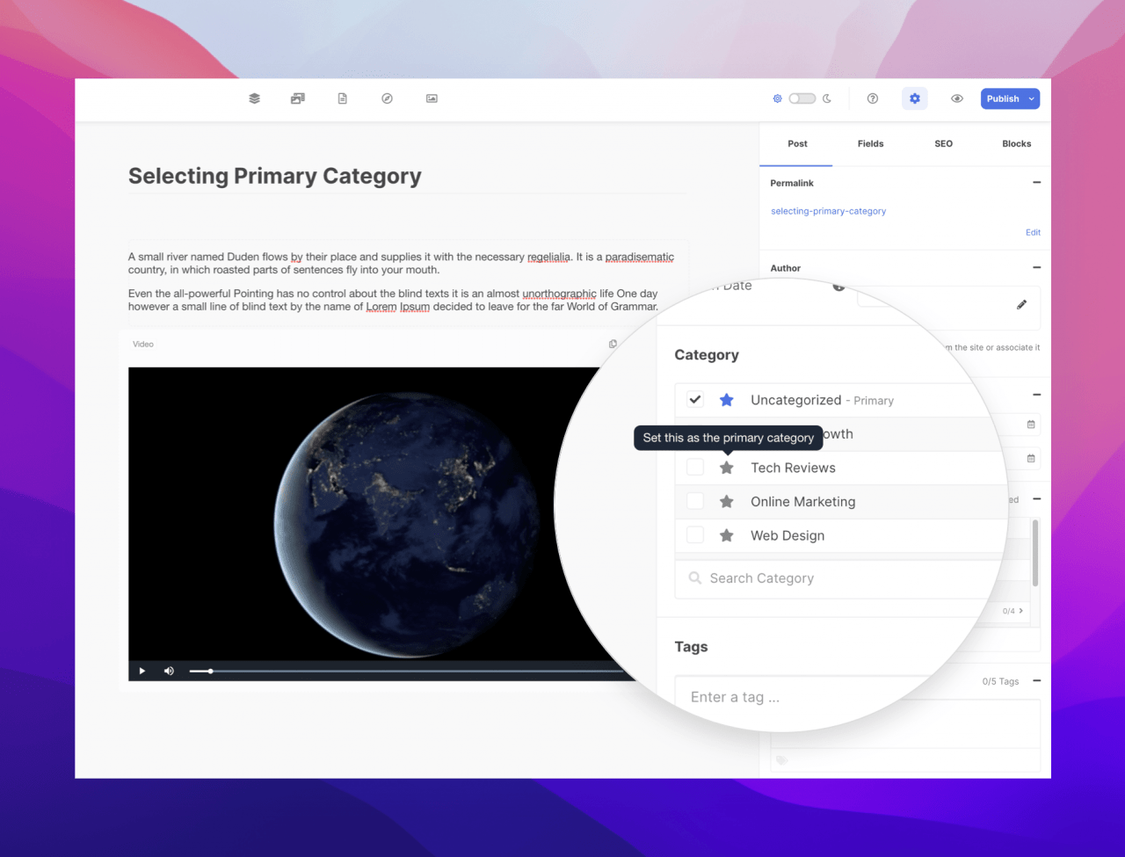Mute the video with speaker icon

(x=169, y=671)
